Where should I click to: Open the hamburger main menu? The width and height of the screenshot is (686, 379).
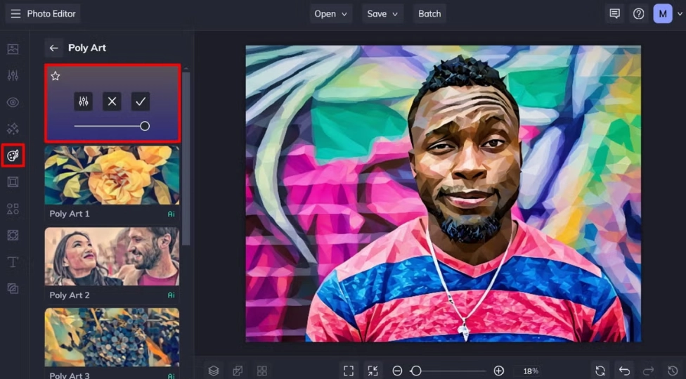[x=15, y=13]
